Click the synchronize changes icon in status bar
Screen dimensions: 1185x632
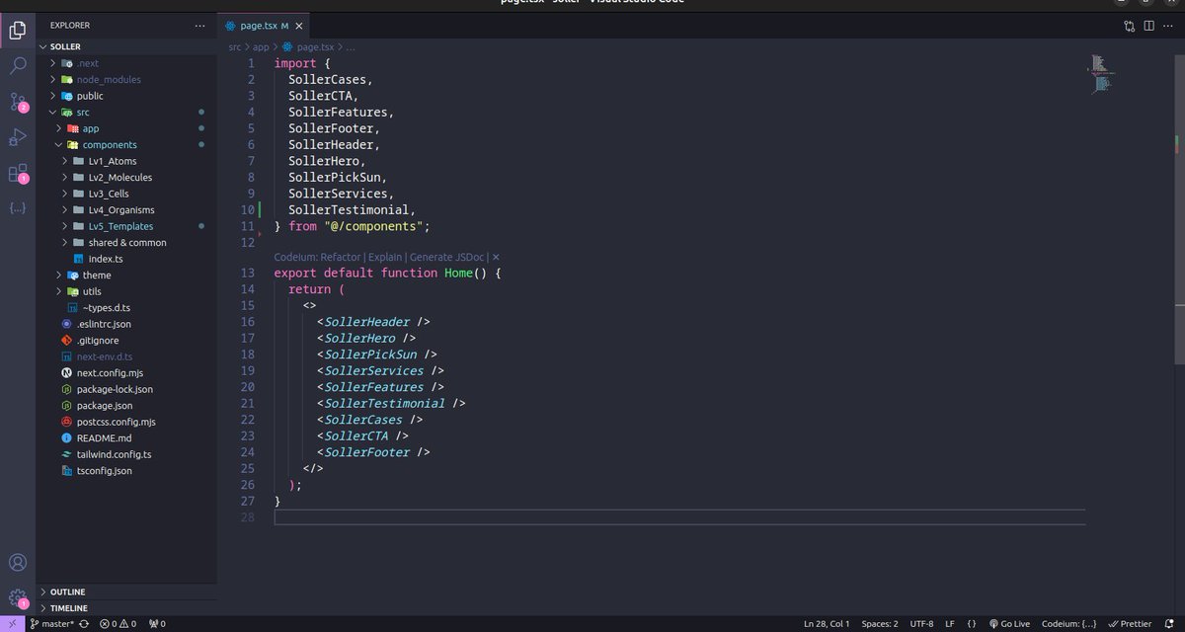pos(84,624)
